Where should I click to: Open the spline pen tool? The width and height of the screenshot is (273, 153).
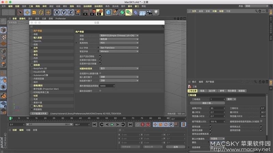(115, 12)
